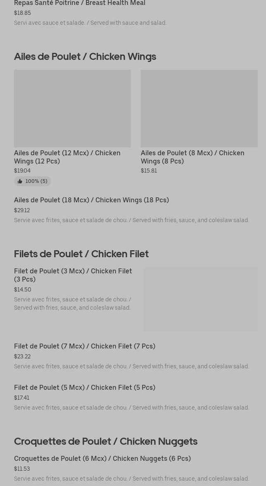The width and height of the screenshot is (266, 486).
Task: Open the Chicken Filet (3 Pcs) photo
Action: pos(200,299)
